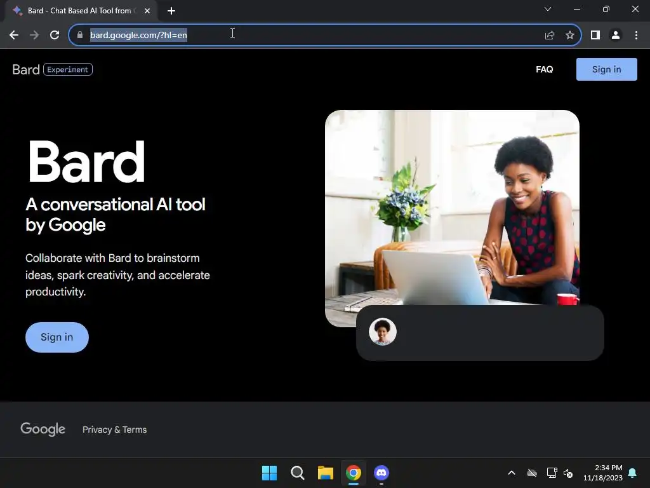Open Windows Search from the taskbar
This screenshot has width=650, height=488.
(297, 473)
